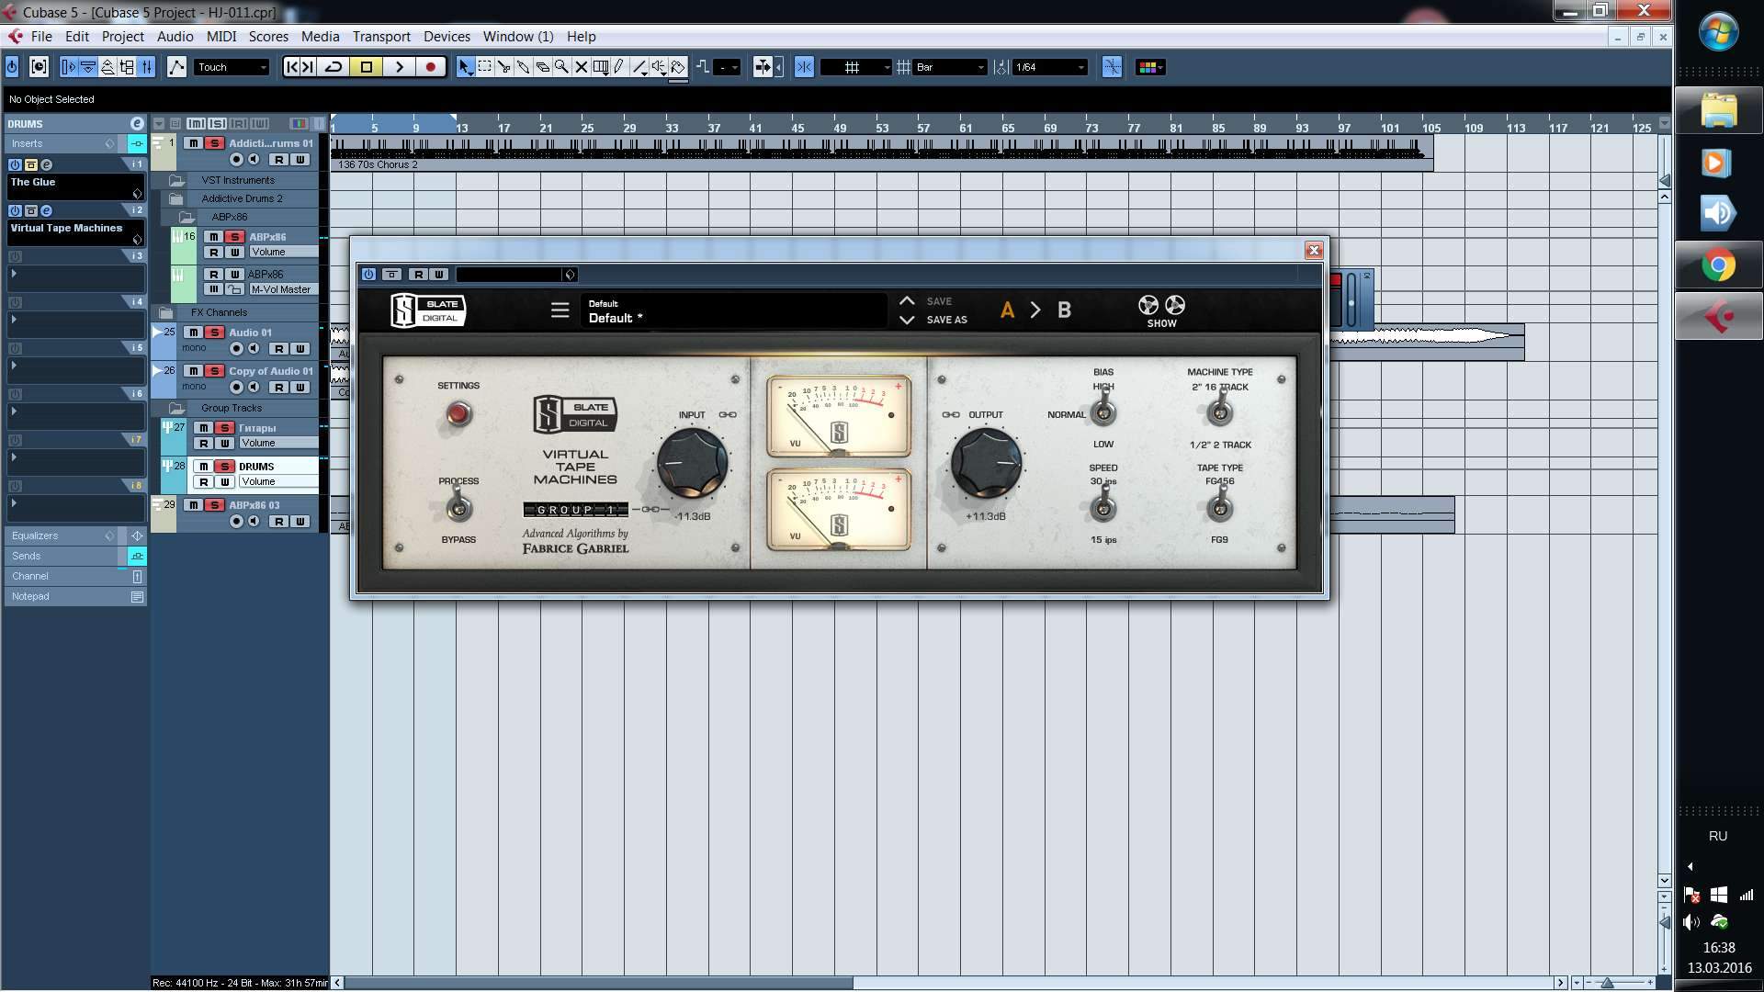Select the Erase tool
This screenshot has width=1764, height=992.
click(542, 67)
